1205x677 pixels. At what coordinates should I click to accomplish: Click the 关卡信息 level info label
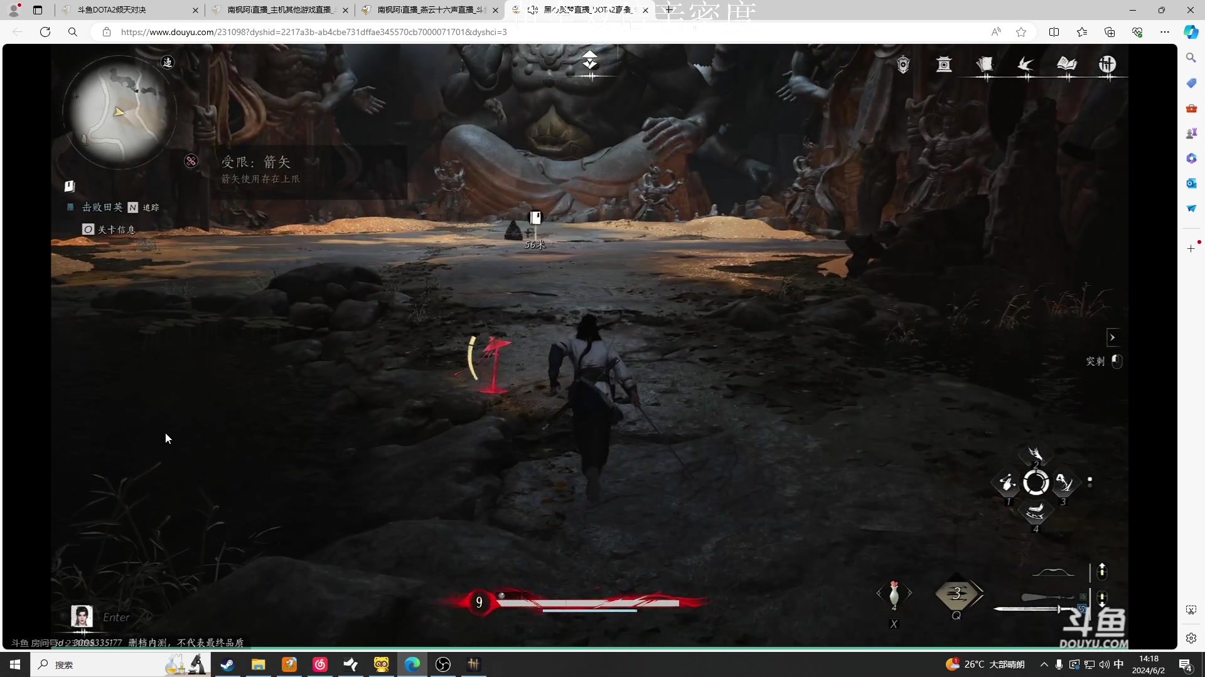click(x=117, y=229)
